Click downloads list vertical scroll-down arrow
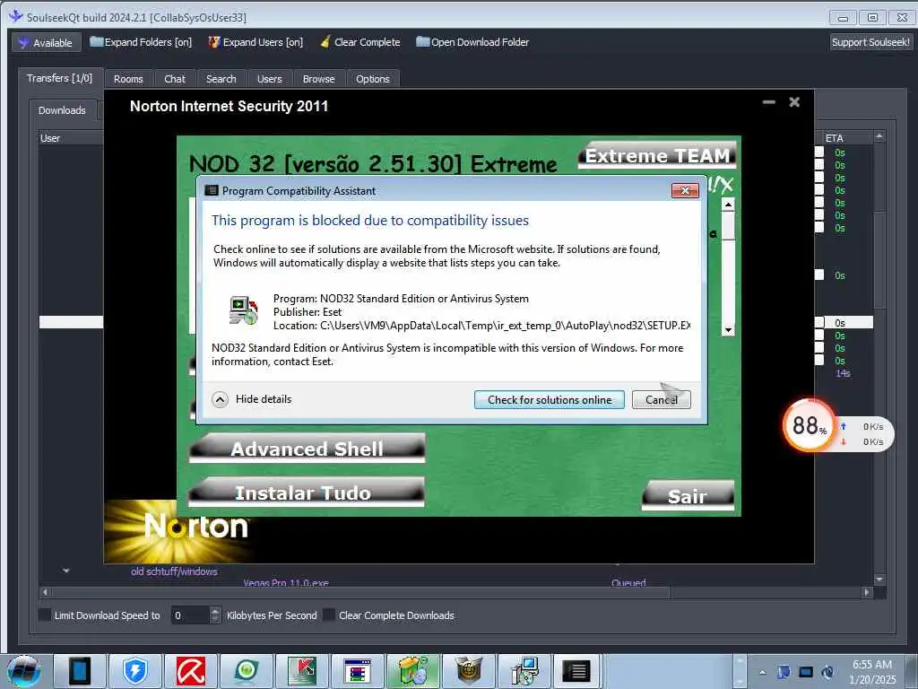This screenshot has width=918, height=689. 879,580
